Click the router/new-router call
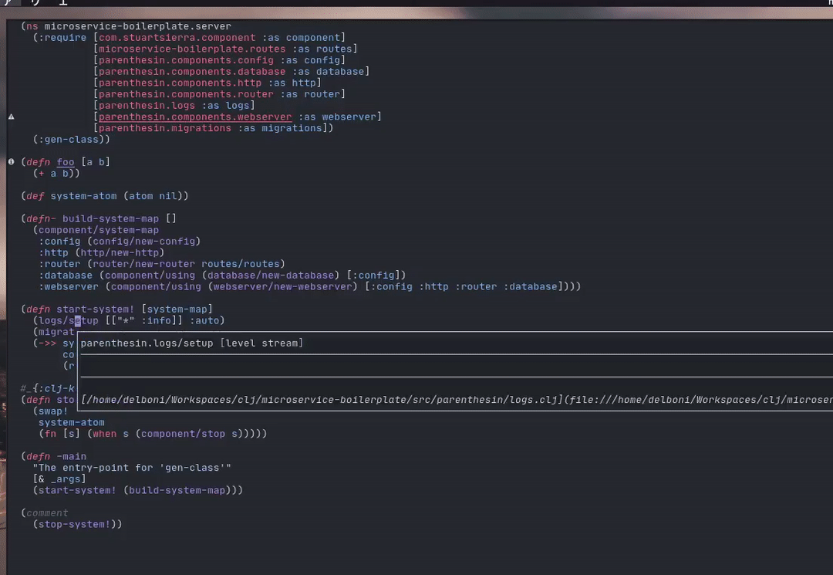833x575 pixels. [143, 264]
